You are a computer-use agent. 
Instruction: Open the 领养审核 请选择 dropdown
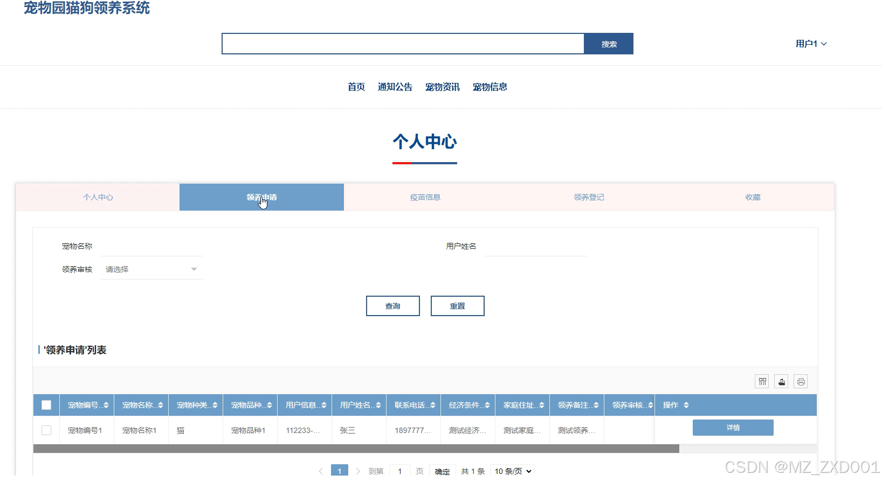151,269
